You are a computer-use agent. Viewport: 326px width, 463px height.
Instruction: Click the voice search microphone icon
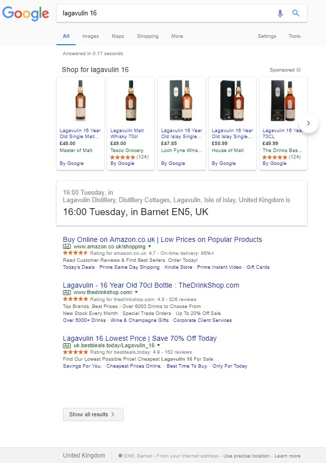[x=280, y=13]
